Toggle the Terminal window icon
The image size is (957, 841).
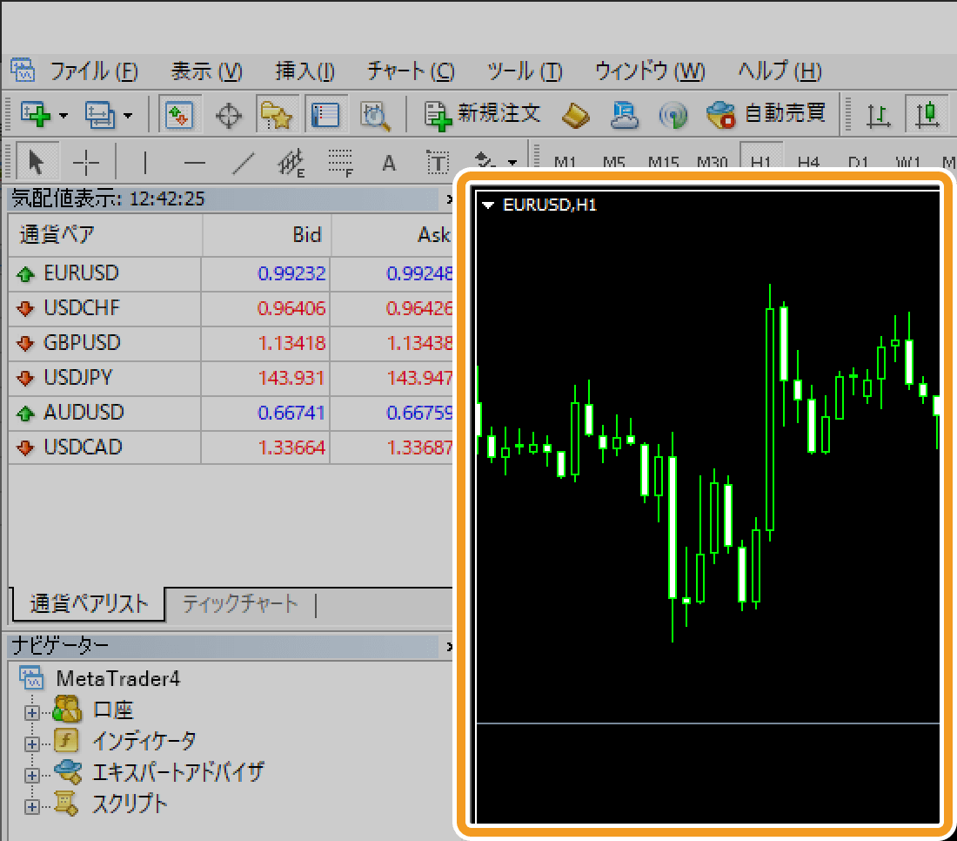point(326,114)
